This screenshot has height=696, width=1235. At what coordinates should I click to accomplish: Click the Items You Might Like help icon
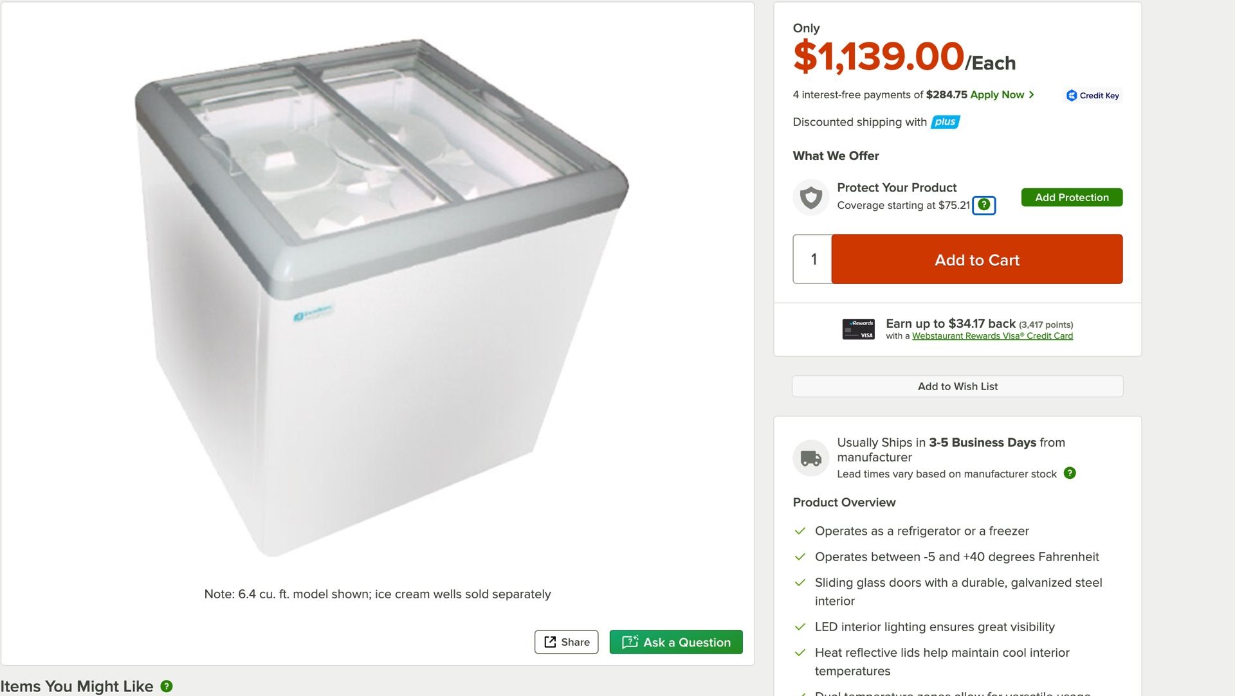coord(166,687)
